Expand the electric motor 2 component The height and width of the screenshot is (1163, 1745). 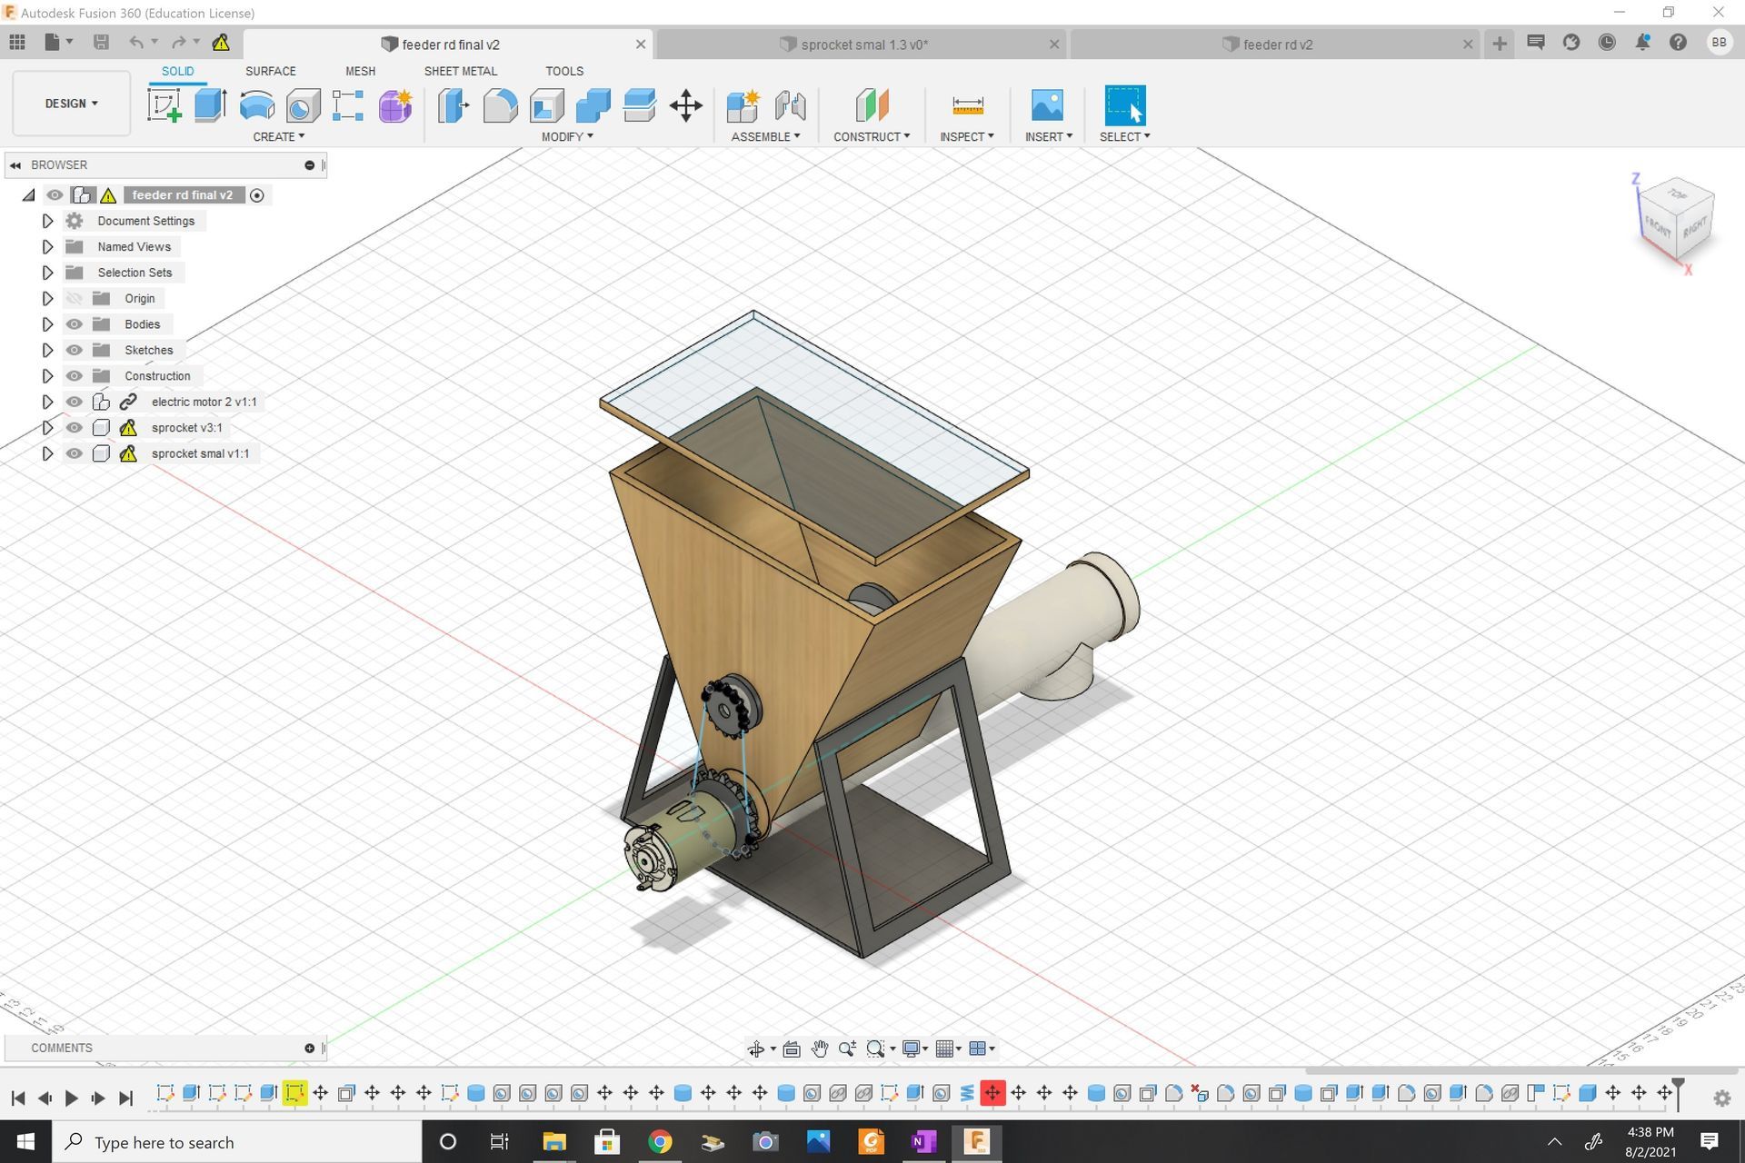tap(47, 402)
